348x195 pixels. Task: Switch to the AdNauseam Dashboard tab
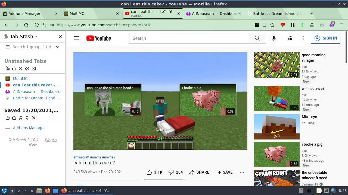pos(214,14)
